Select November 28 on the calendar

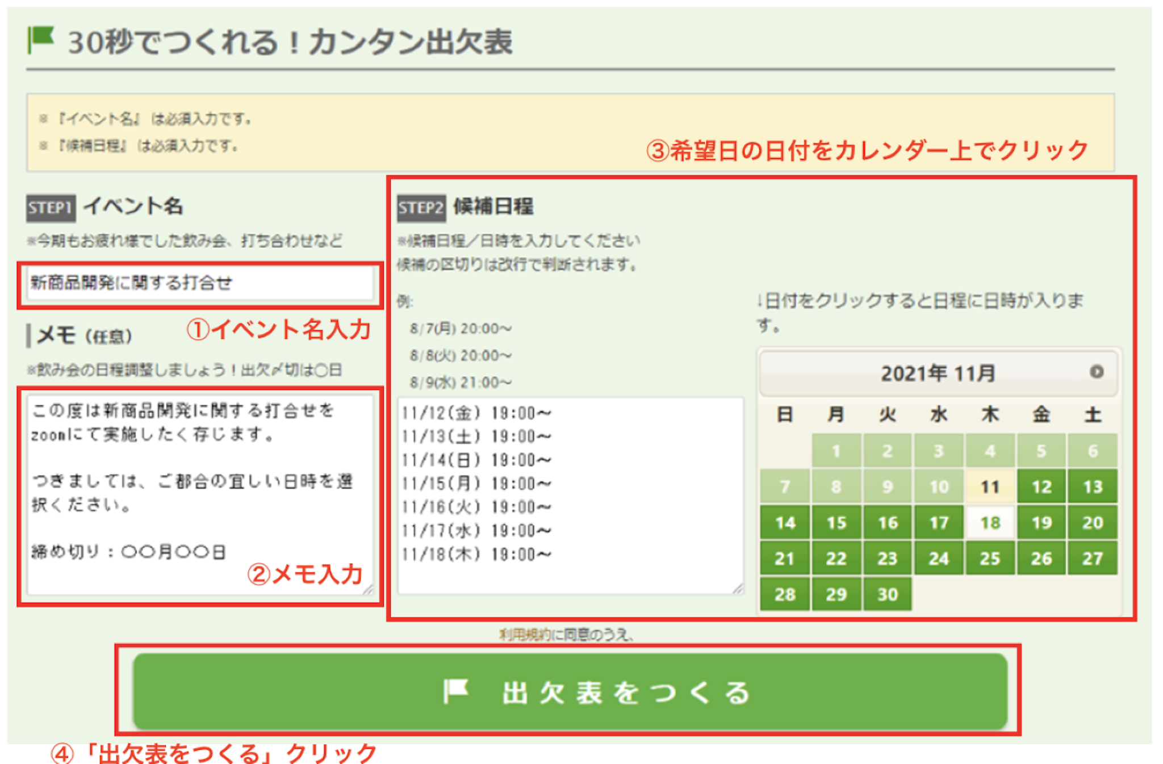tap(785, 594)
